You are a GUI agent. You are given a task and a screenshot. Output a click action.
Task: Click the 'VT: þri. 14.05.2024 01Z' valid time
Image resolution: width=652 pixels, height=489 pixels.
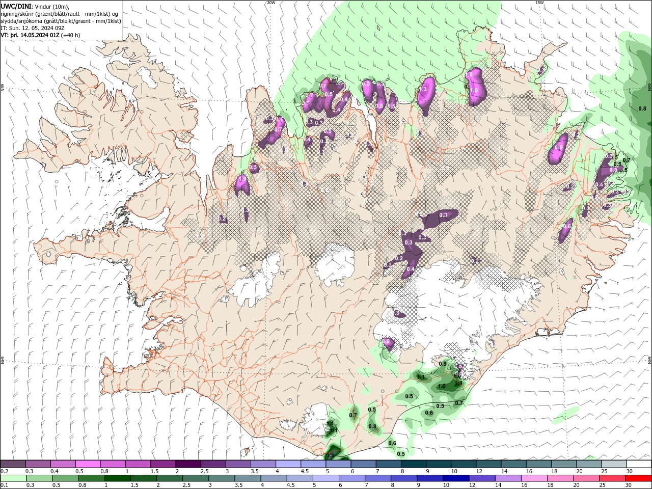click(30, 35)
